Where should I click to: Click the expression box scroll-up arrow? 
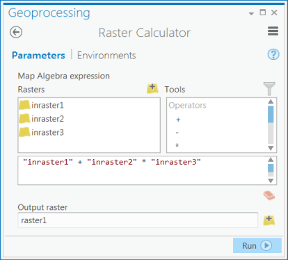(x=271, y=160)
